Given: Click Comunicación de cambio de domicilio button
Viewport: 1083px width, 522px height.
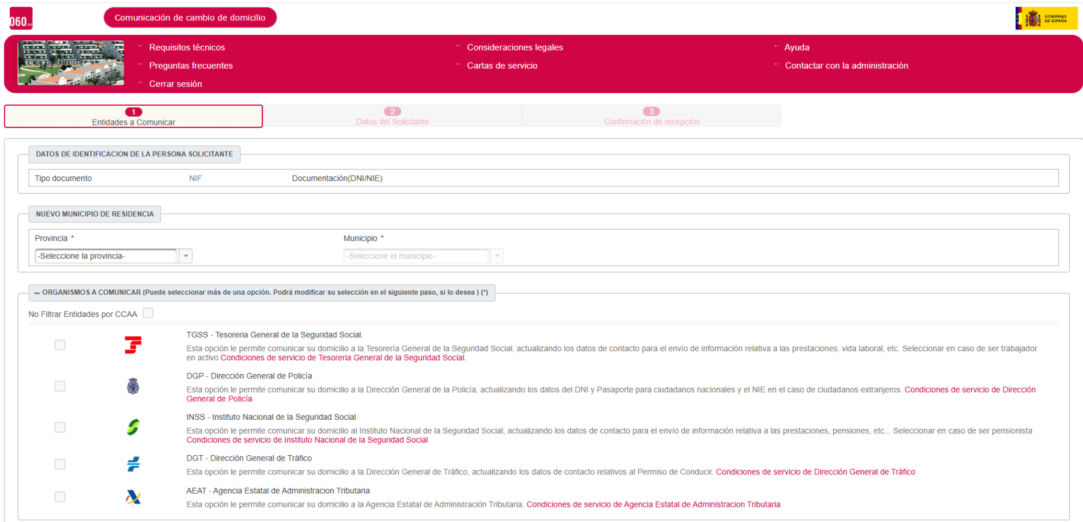Looking at the screenshot, I should point(190,17).
